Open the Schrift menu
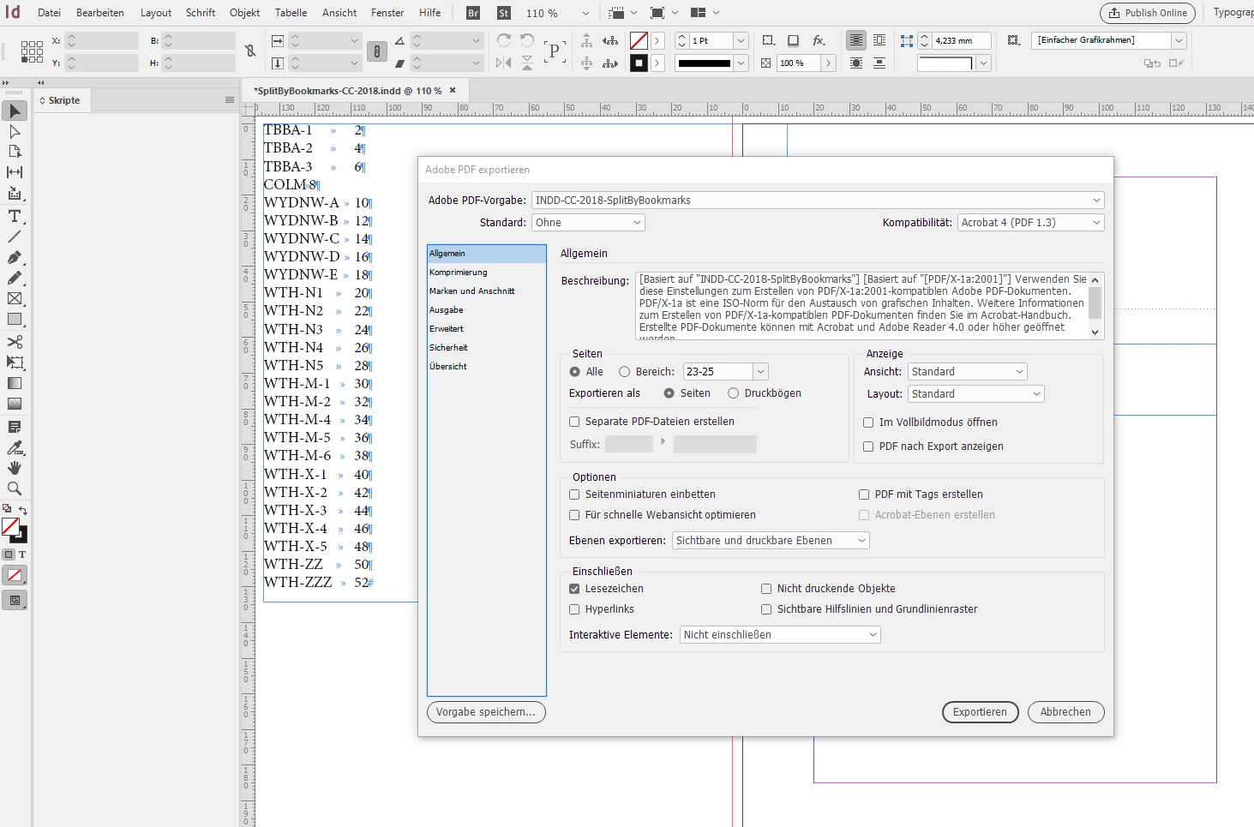Image resolution: width=1254 pixels, height=827 pixels. pos(201,13)
